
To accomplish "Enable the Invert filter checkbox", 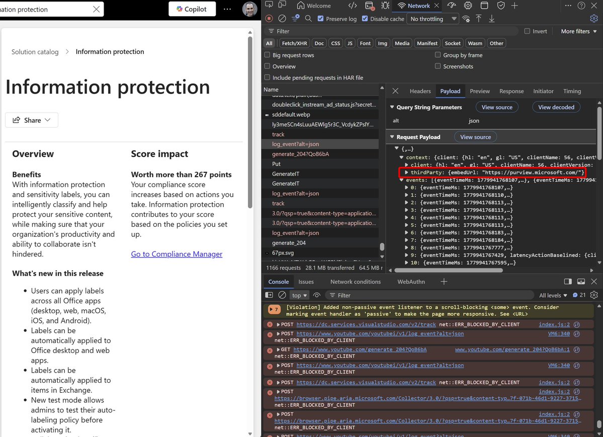I will coord(527,31).
